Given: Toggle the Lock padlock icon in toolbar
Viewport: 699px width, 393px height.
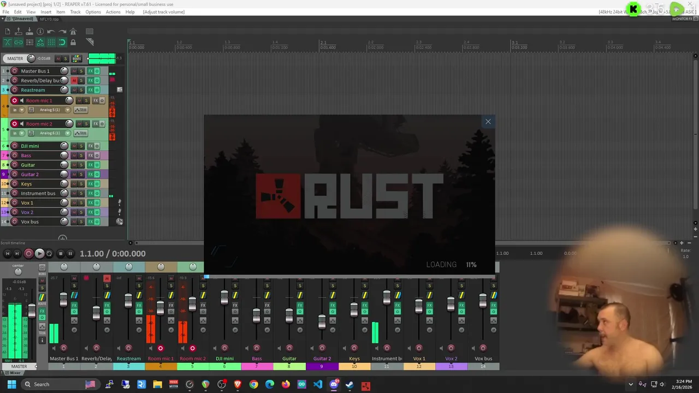Looking at the screenshot, I should point(73,42).
